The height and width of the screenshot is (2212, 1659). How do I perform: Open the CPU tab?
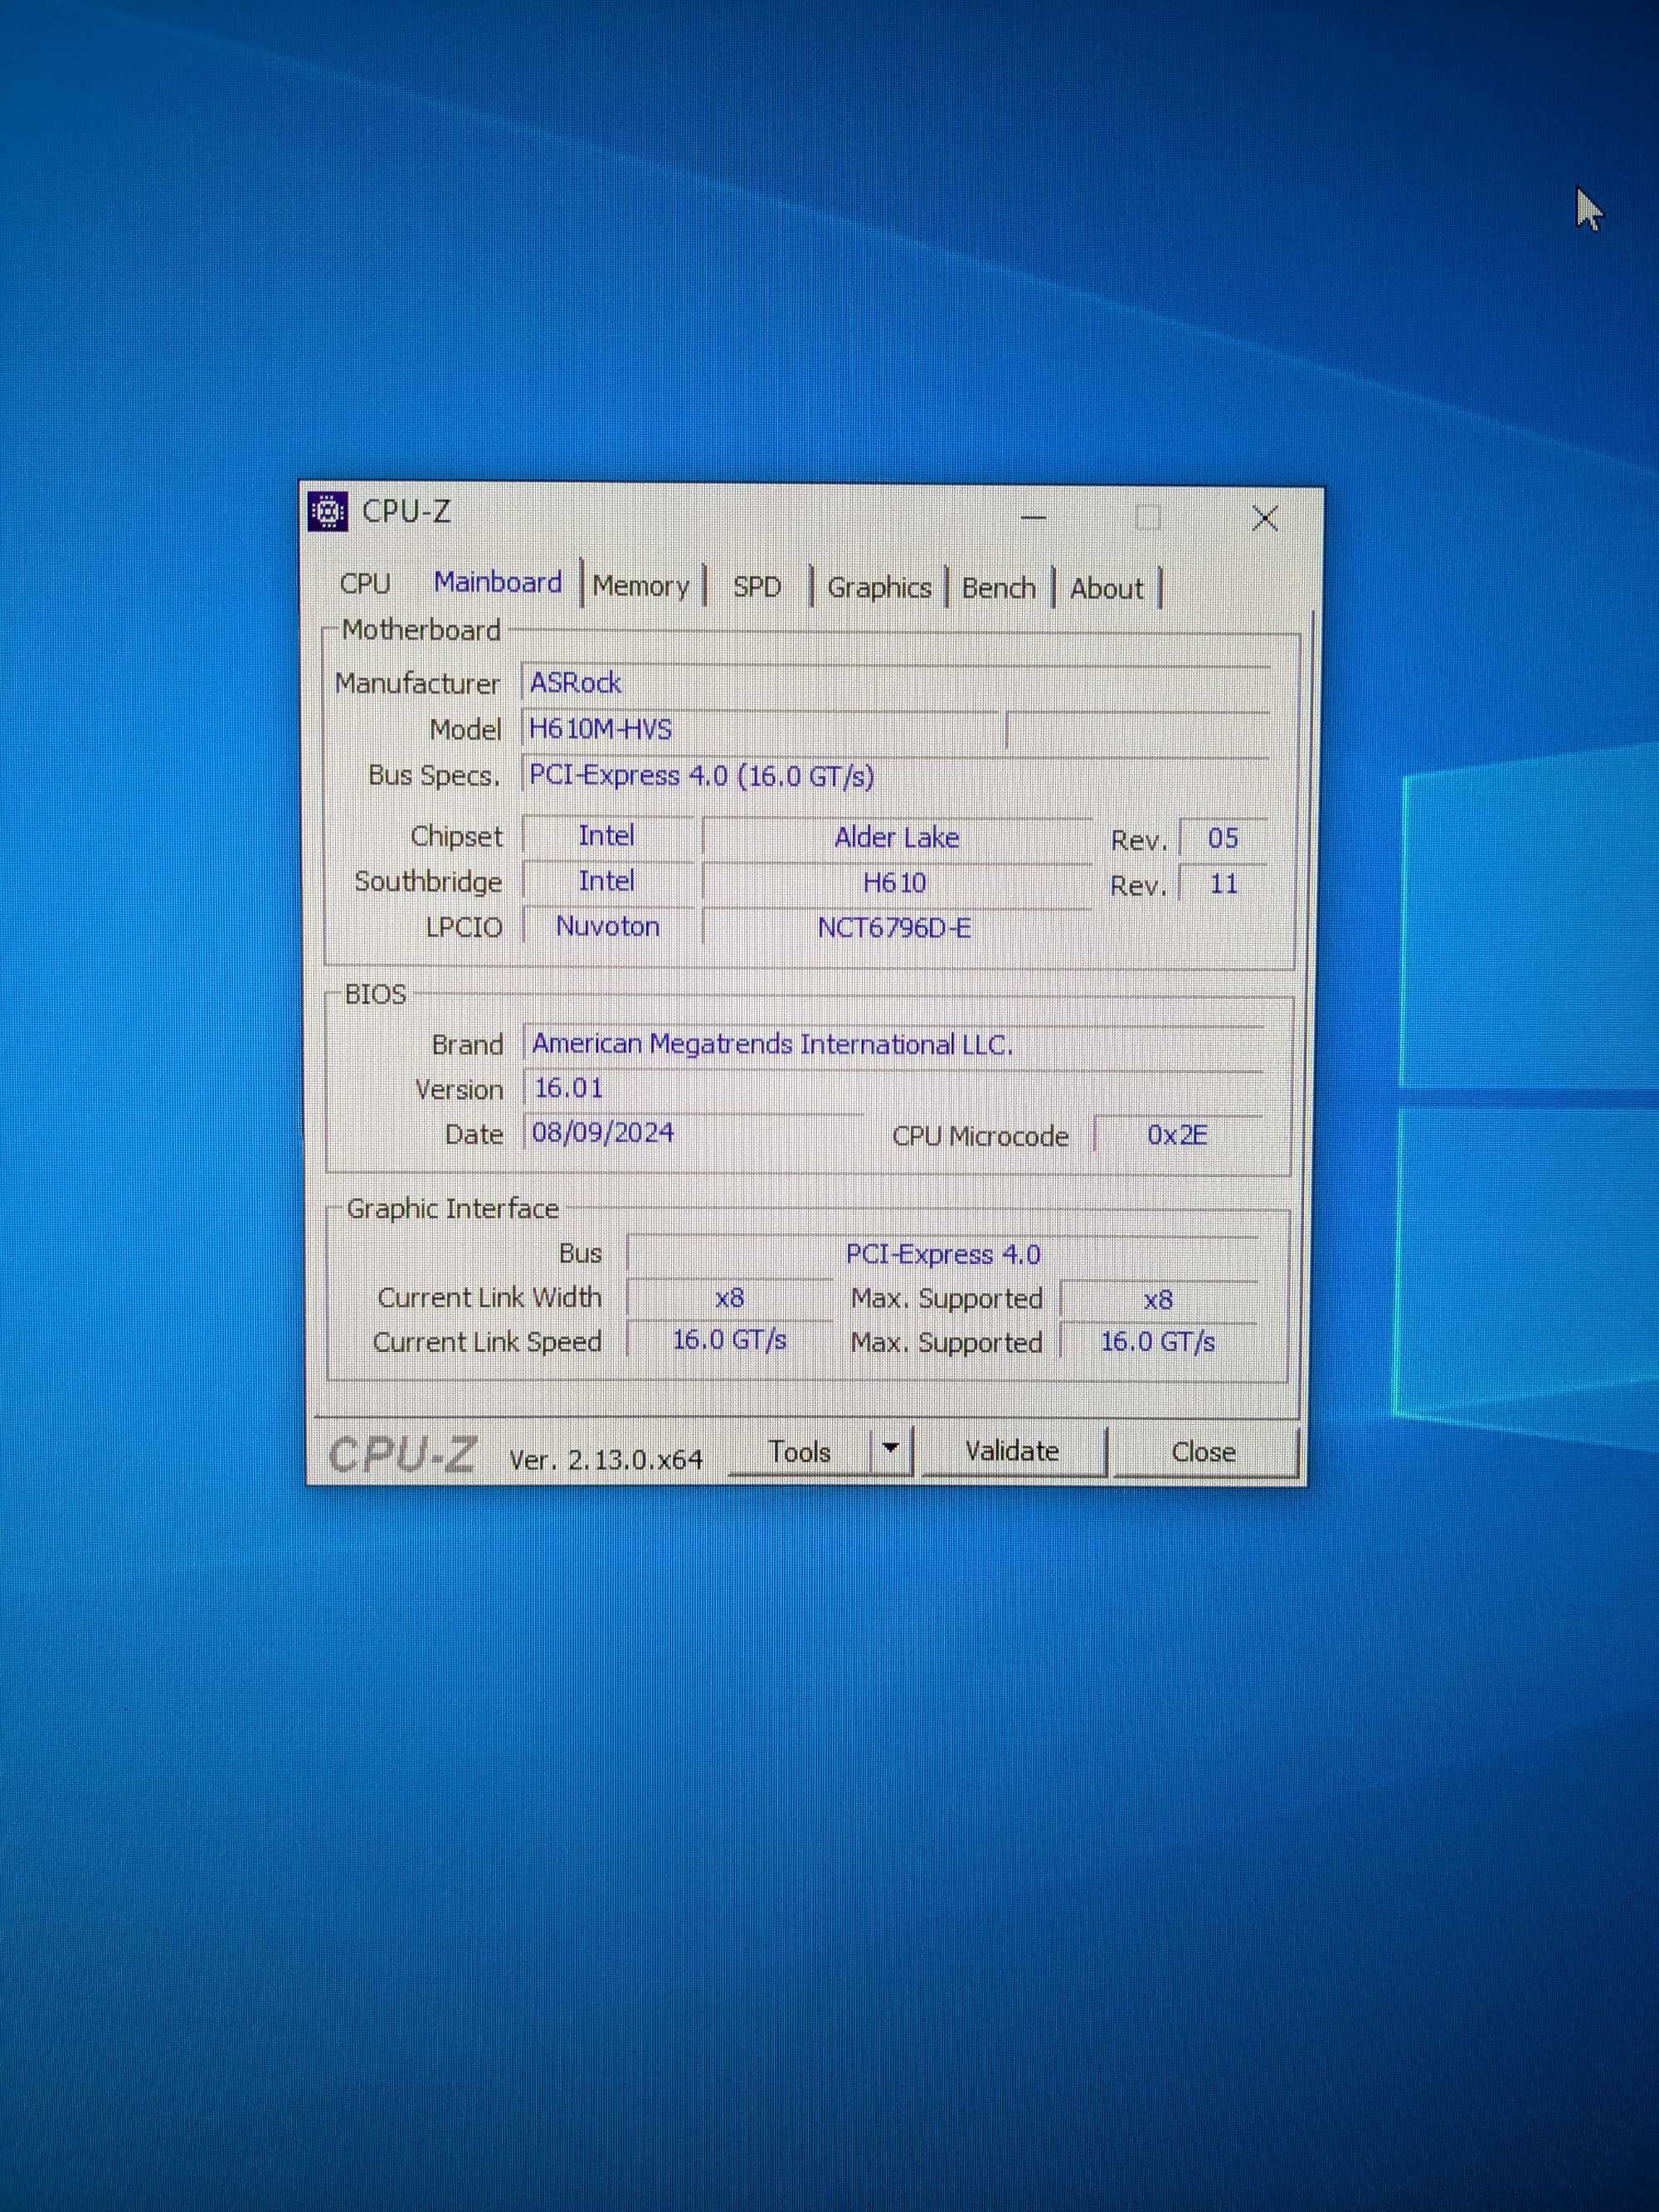point(365,584)
